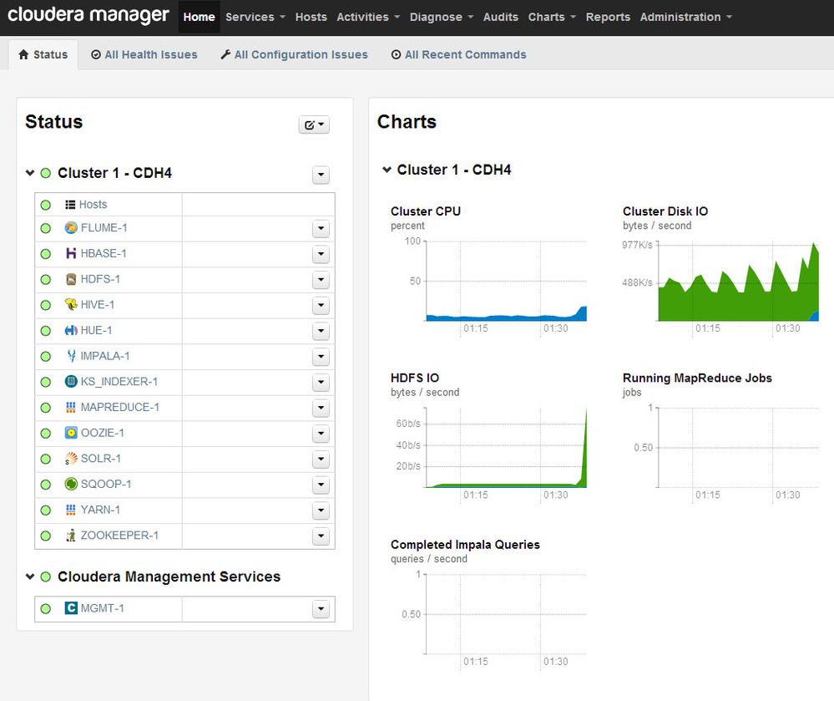Click the HBASE-1 service icon
The height and width of the screenshot is (701, 834).
point(71,254)
